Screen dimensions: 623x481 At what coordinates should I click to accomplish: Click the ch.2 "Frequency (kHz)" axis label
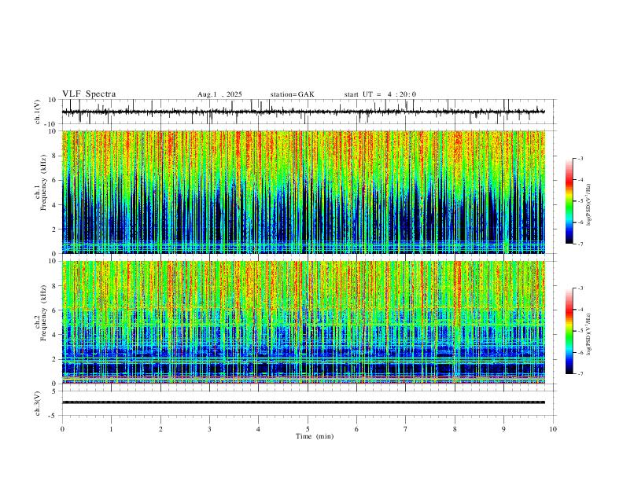pos(43,313)
